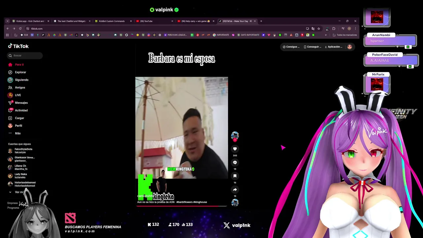Open Chrome three-dot menu
The height and width of the screenshot is (238, 423).
tap(355, 28)
